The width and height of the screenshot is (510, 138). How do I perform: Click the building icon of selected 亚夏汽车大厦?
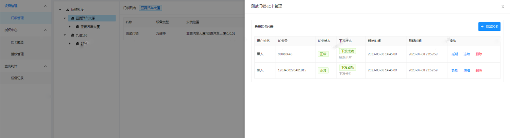(x=72, y=18)
